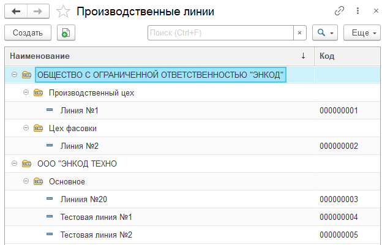Collapse the ОБЩЕСТВО С ОГРАНИЧЕННОЙ ОТВЕТСТВЕННОСТЬЮ "ЭНКОД" group
This screenshot has height=245, width=382.
point(14,75)
